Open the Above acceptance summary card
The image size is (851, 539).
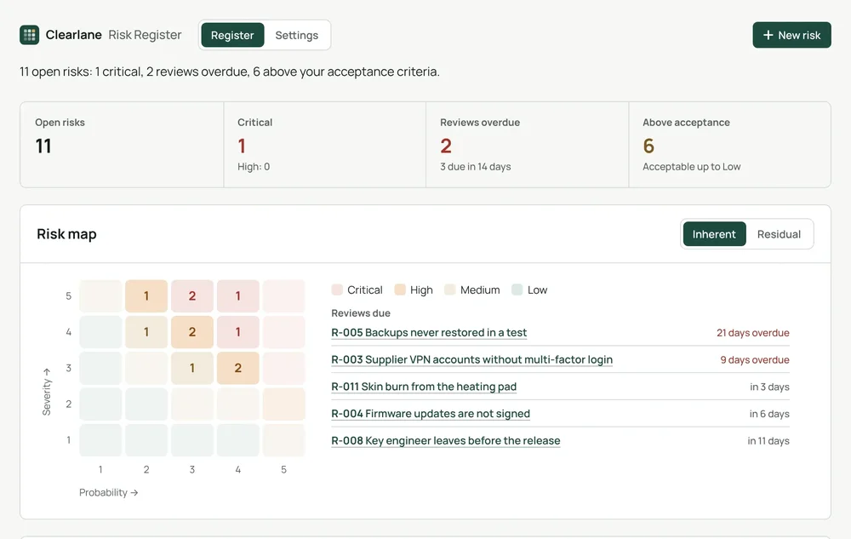click(x=729, y=145)
